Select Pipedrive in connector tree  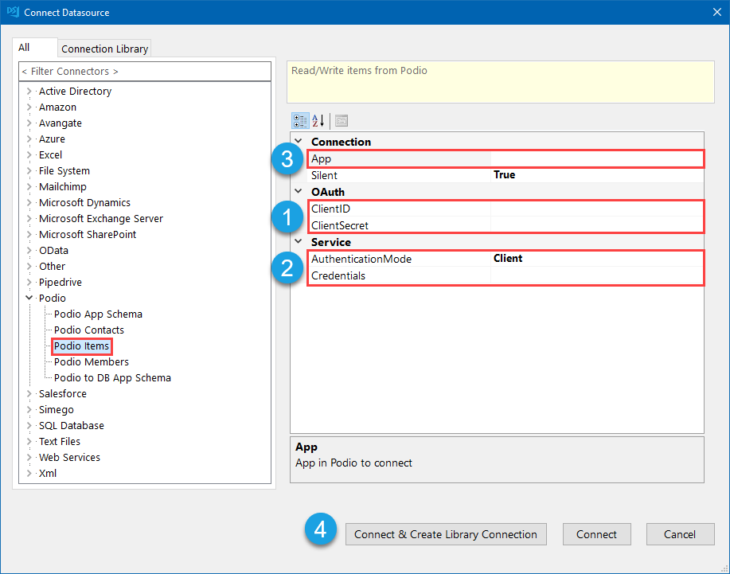[60, 282]
